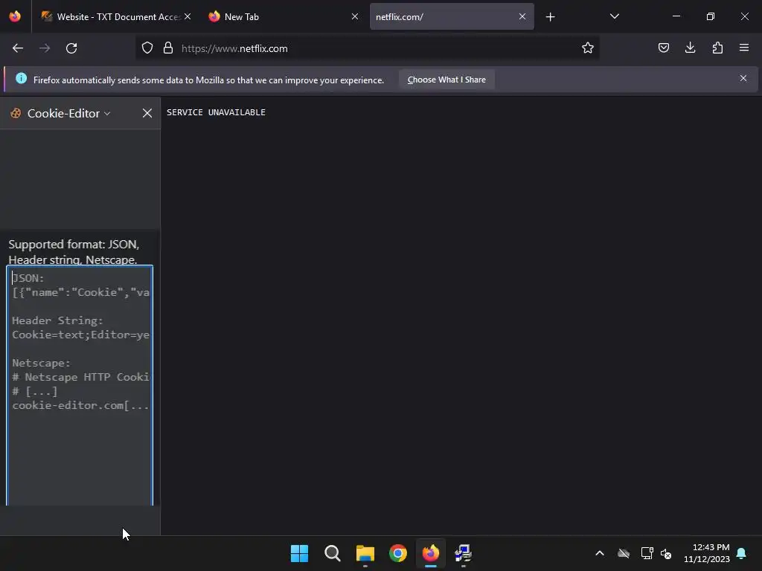Focus the netflix.com address bar
The width and height of the screenshot is (762, 571).
click(369, 48)
